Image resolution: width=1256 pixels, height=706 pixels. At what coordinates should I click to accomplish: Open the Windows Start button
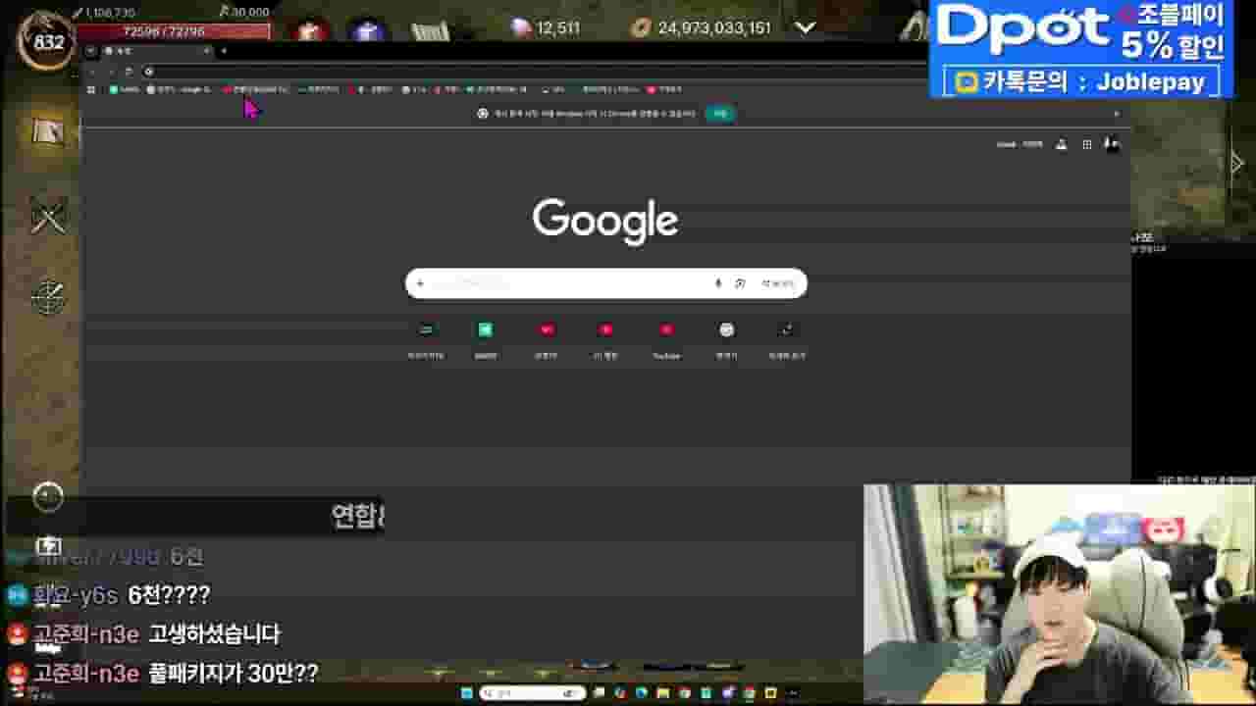click(467, 693)
